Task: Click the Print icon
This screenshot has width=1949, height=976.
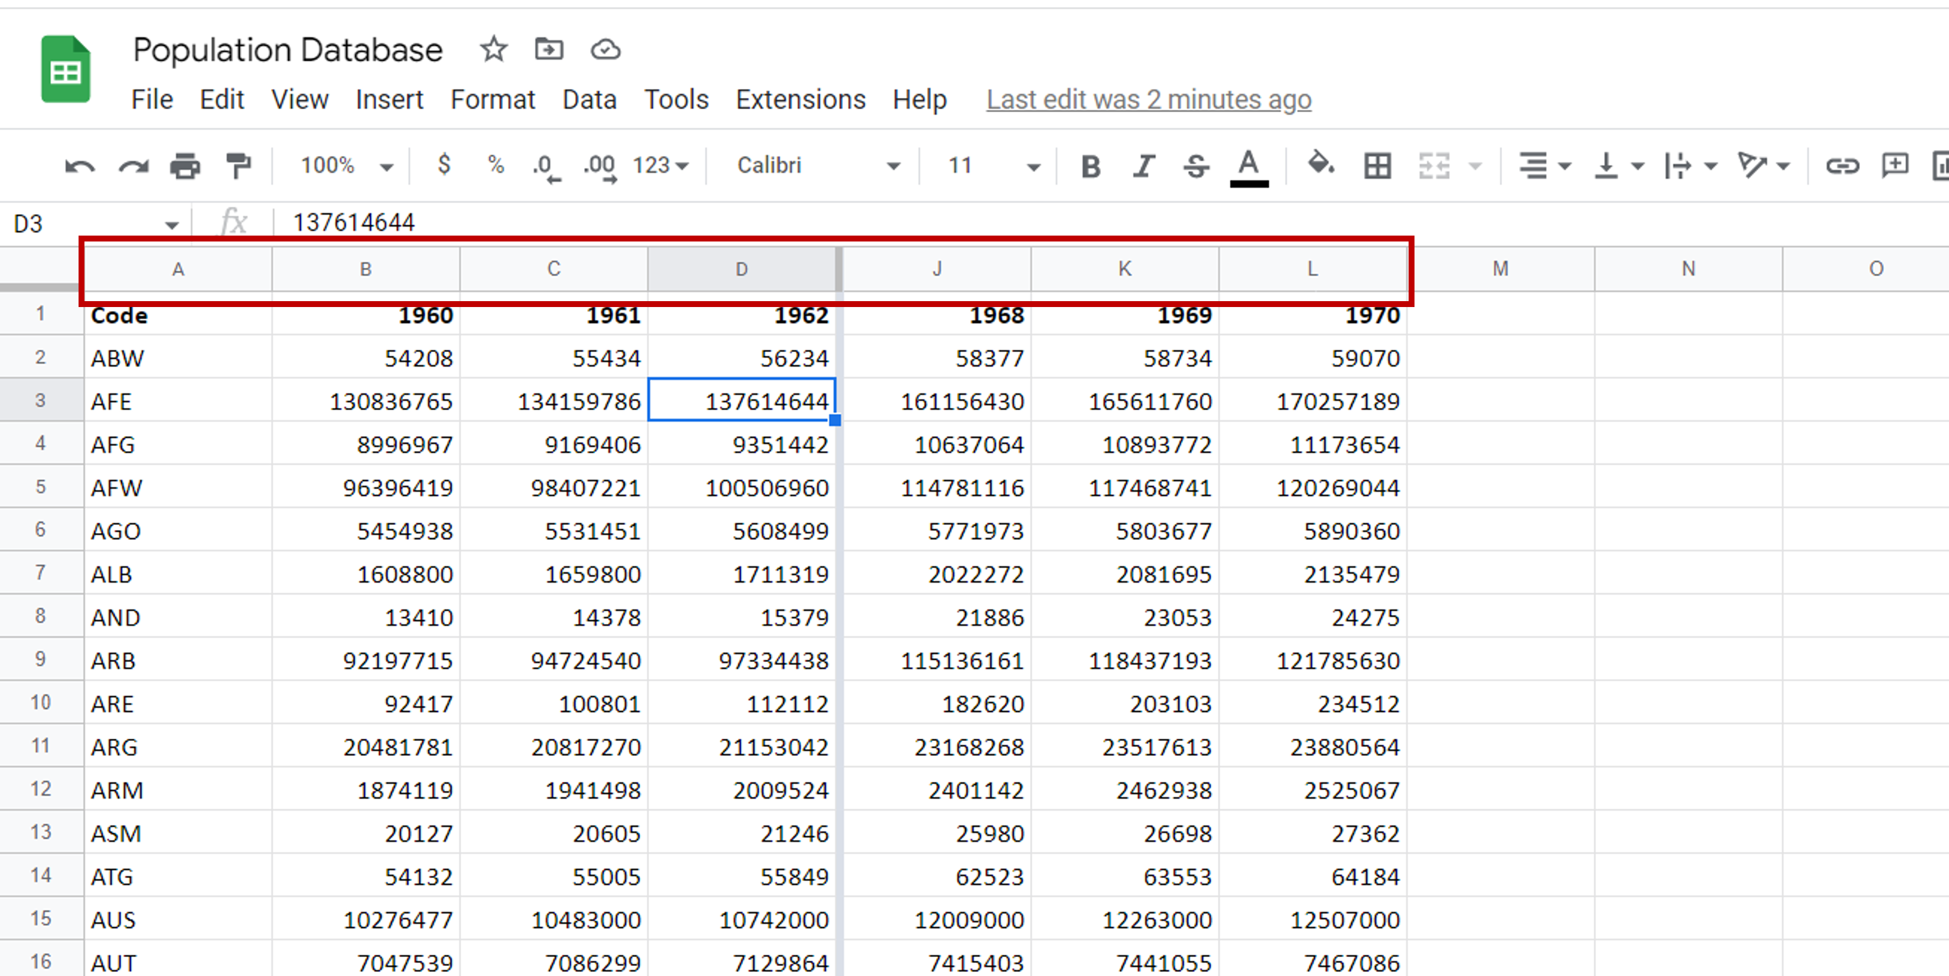Action: tap(185, 166)
